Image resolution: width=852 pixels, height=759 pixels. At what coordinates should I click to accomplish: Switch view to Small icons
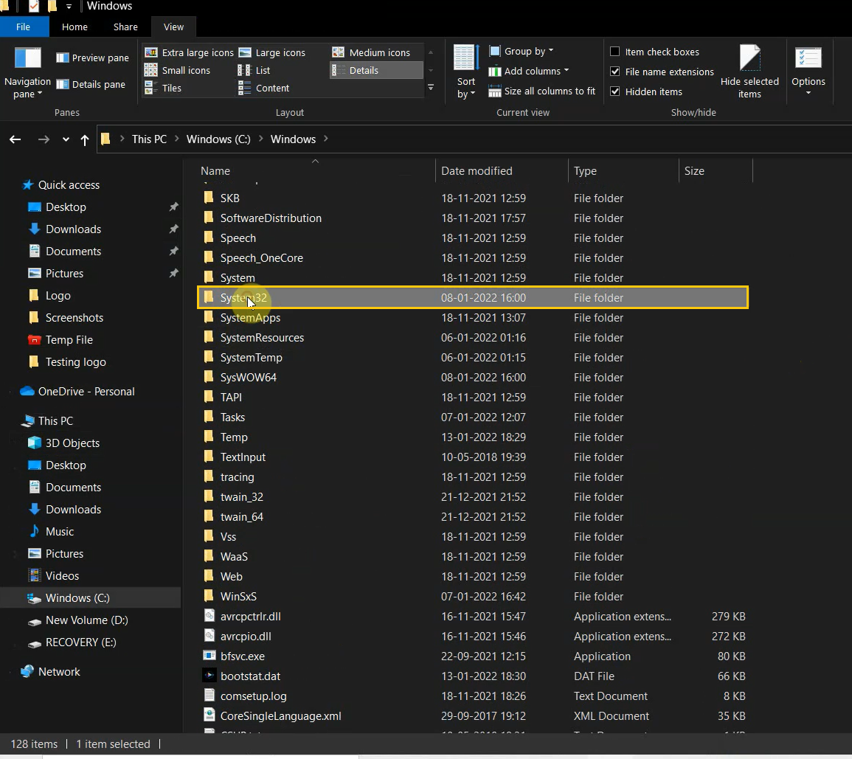(x=181, y=70)
